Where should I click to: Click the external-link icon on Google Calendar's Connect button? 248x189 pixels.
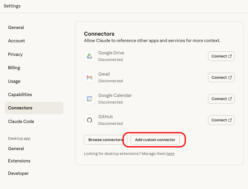(x=230, y=98)
